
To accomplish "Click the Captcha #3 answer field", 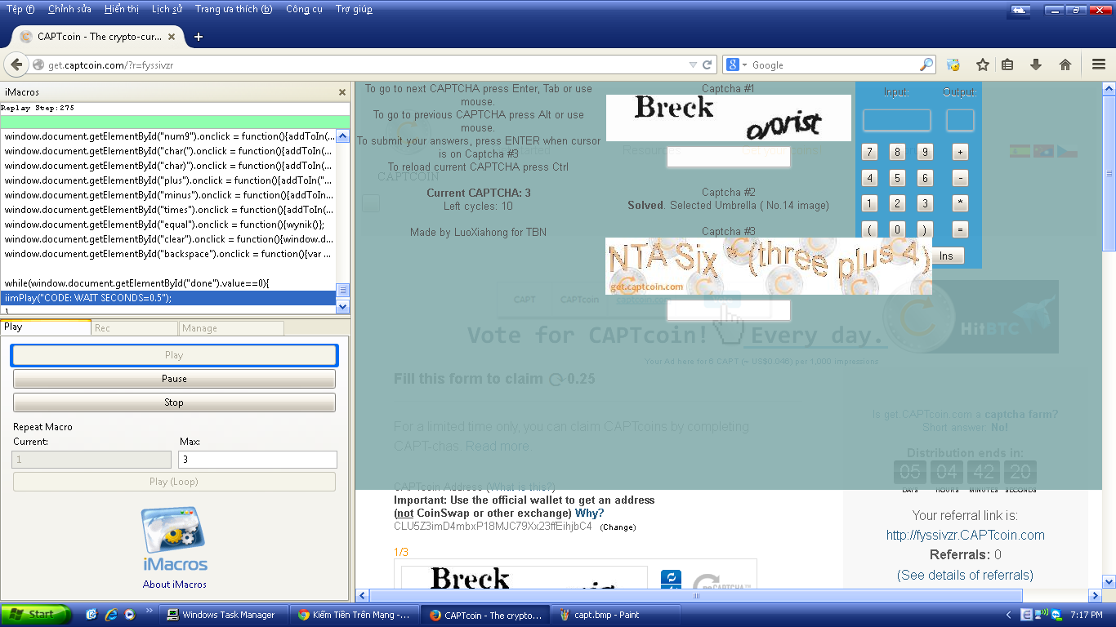I will [x=728, y=310].
